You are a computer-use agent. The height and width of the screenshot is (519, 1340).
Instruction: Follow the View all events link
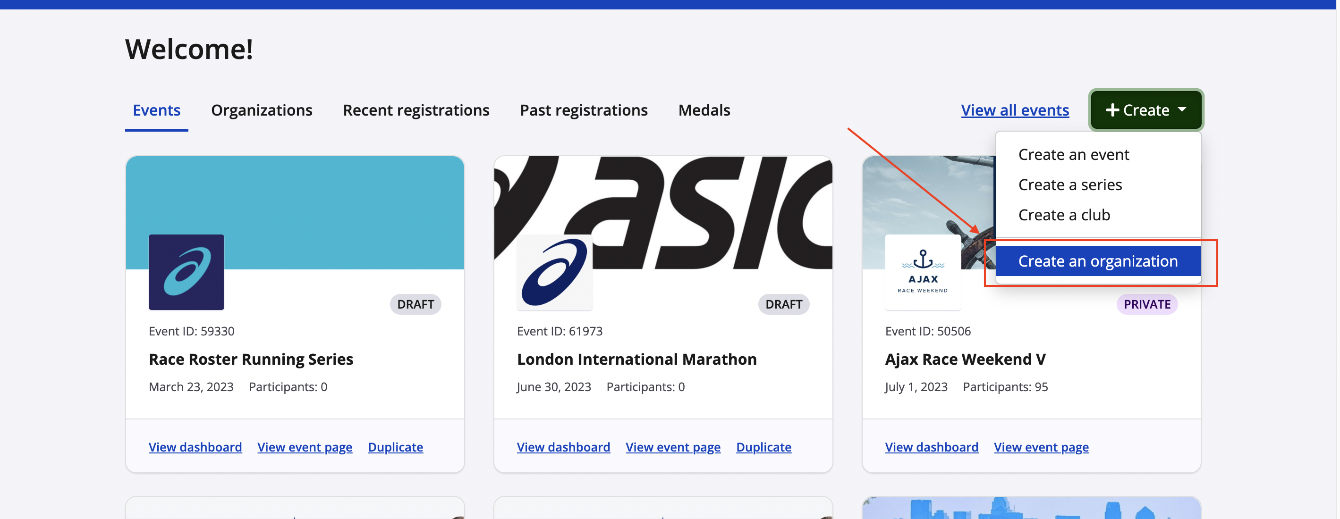(x=1014, y=110)
